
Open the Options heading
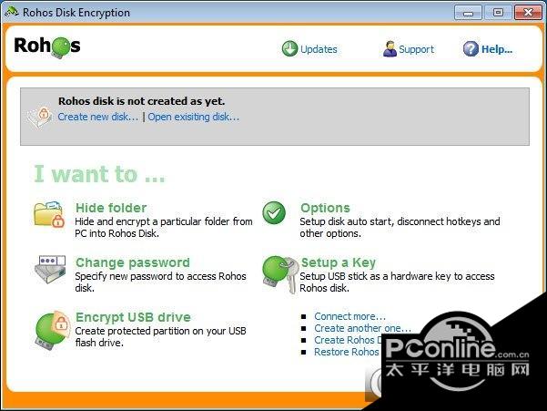coord(325,208)
